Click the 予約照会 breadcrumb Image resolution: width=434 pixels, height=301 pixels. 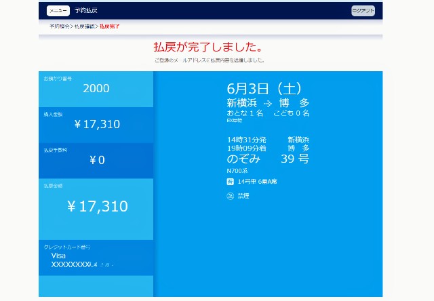[x=59, y=26]
